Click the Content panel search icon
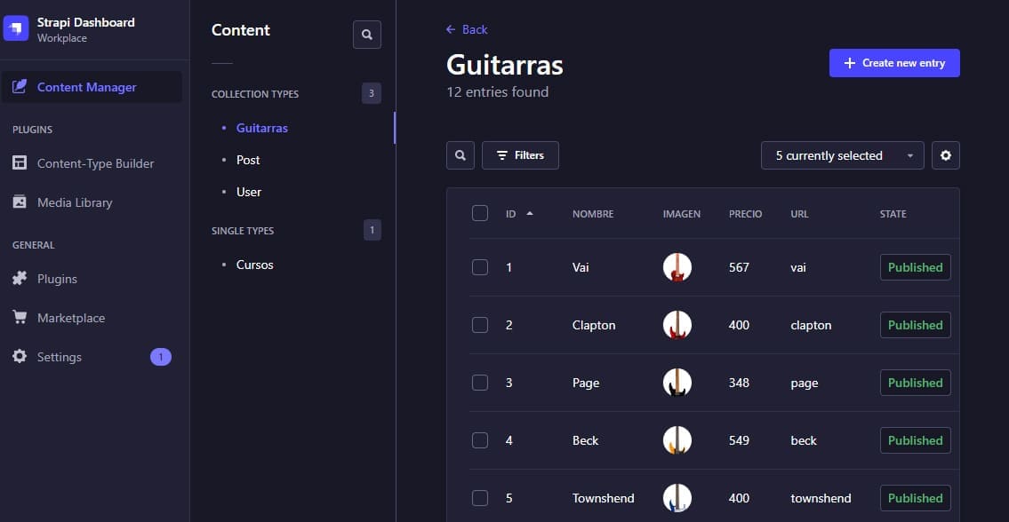The image size is (1009, 522). pyautogui.click(x=367, y=35)
